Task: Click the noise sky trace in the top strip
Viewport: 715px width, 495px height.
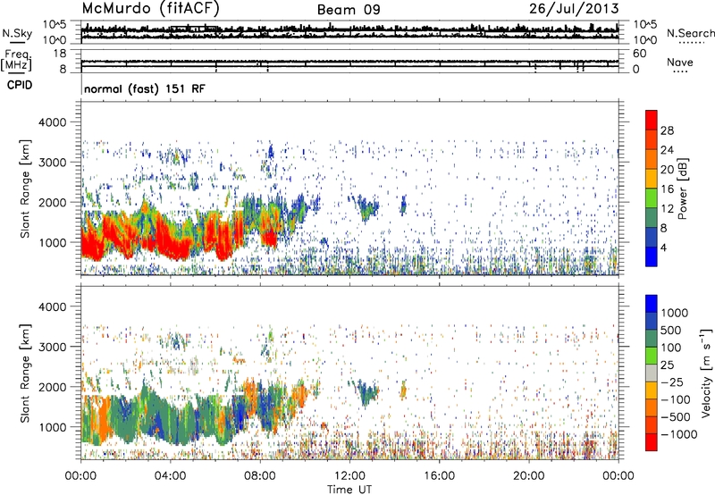Action: [349, 29]
